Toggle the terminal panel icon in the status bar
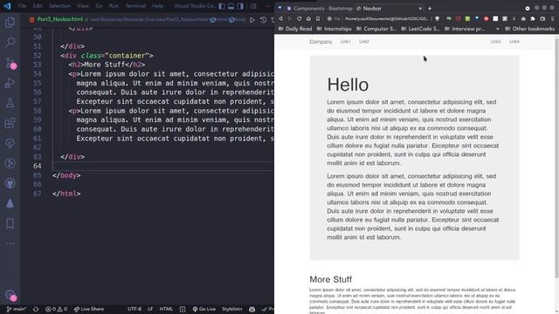The width and height of the screenshot is (559, 314). [x=183, y=309]
